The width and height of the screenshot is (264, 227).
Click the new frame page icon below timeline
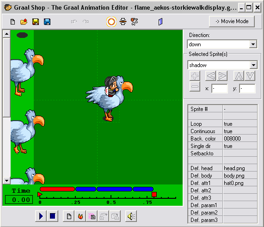click(69, 216)
